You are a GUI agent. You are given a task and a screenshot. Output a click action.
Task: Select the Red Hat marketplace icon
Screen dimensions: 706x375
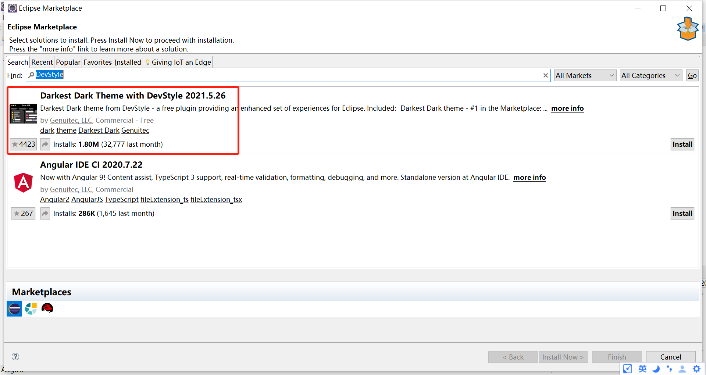pos(47,308)
